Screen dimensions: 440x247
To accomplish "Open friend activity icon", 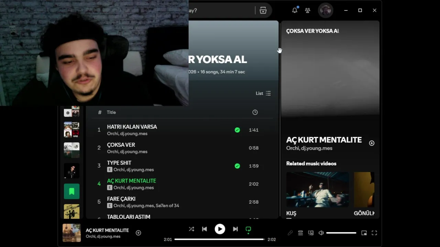I will pyautogui.click(x=308, y=10).
